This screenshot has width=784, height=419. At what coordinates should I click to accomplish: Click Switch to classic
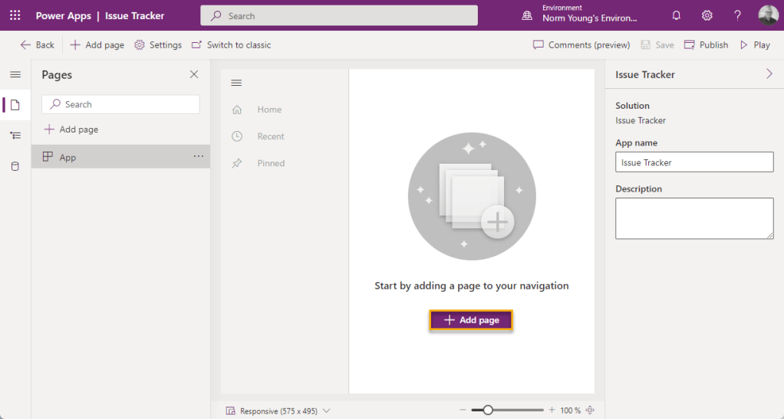[x=232, y=45]
